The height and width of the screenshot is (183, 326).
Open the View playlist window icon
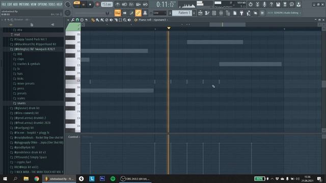pyautogui.click(x=200, y=13)
